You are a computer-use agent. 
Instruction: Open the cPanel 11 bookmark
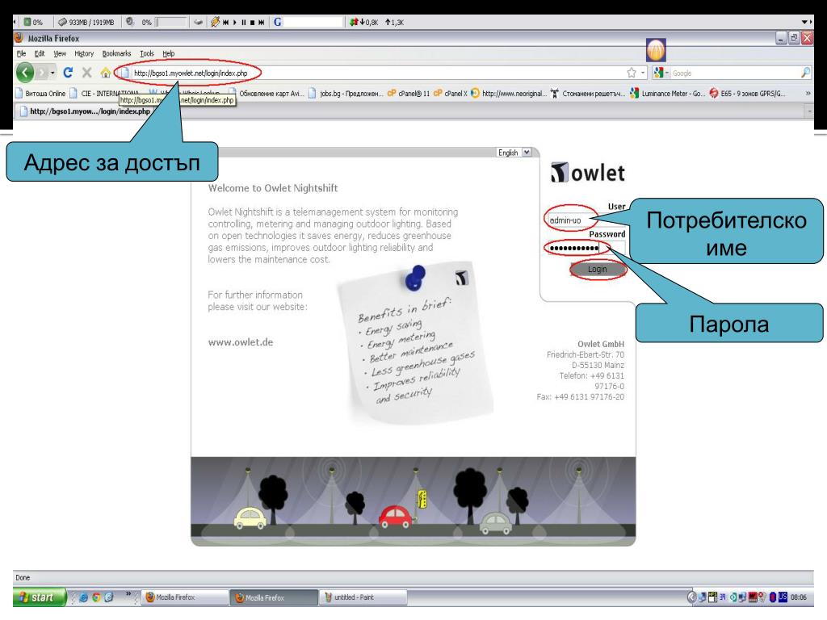[409, 94]
